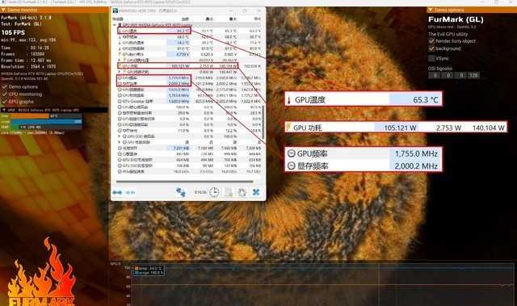Click the 7,291 MB current memory value
Image resolution: width=517 pixels, height=306 pixels.
click(182, 148)
